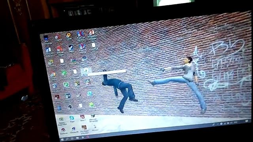Open the red house icon shortcut
Viewport: 253px width, 142px height.
[60, 49]
